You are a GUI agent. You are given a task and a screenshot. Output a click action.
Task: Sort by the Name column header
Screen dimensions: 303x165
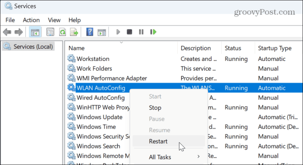pos(77,48)
